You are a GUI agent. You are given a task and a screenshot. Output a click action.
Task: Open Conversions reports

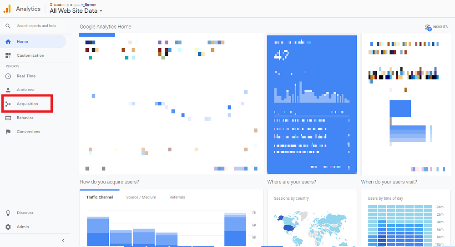(x=28, y=132)
